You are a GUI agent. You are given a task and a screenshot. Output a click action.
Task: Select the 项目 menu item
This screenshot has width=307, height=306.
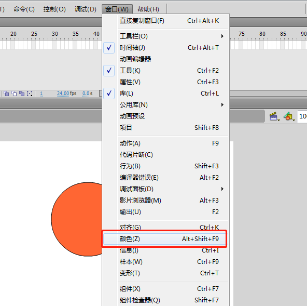pos(165,128)
